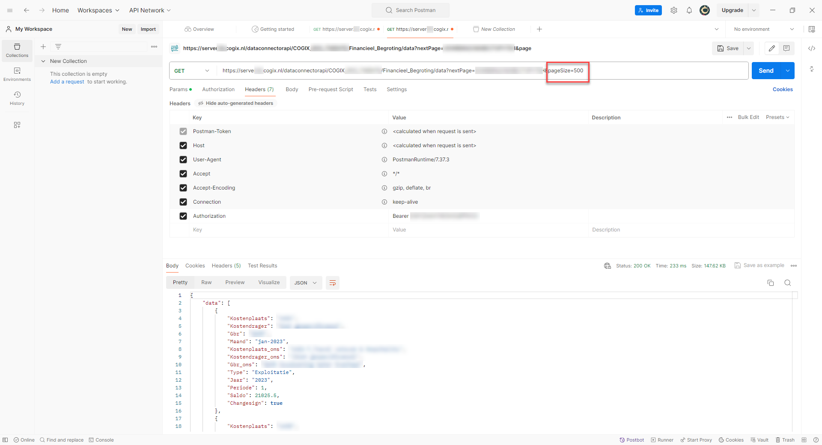Open the GET method dropdown
Screen dimensions: 822x445
192,71
